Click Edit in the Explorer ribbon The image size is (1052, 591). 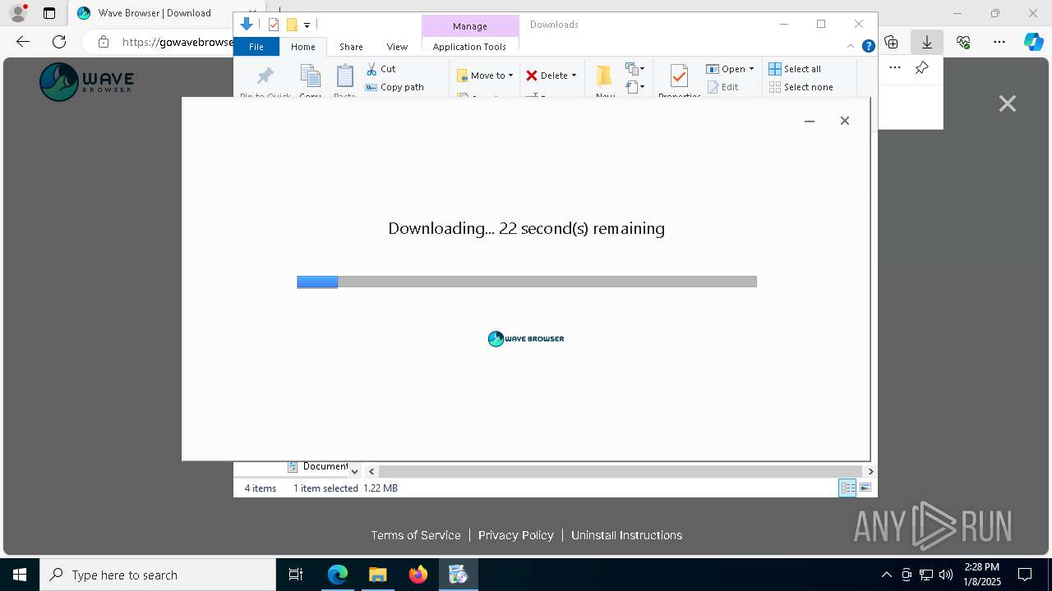(722, 87)
